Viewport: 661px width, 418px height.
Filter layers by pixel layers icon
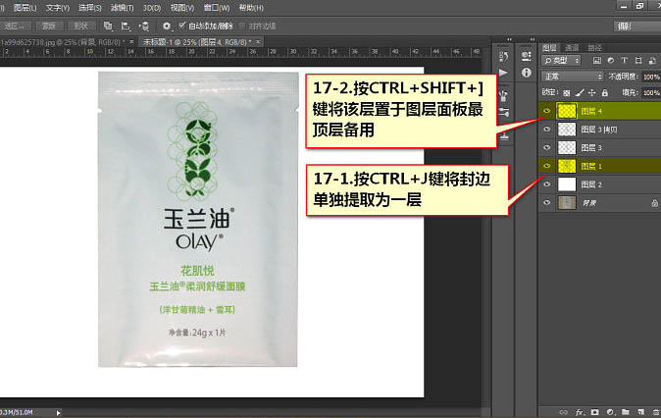coord(597,60)
